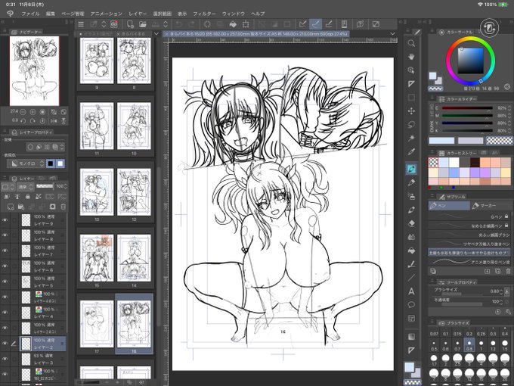Click the Undo button in command bar
The image size is (514, 386).
tap(179, 24)
